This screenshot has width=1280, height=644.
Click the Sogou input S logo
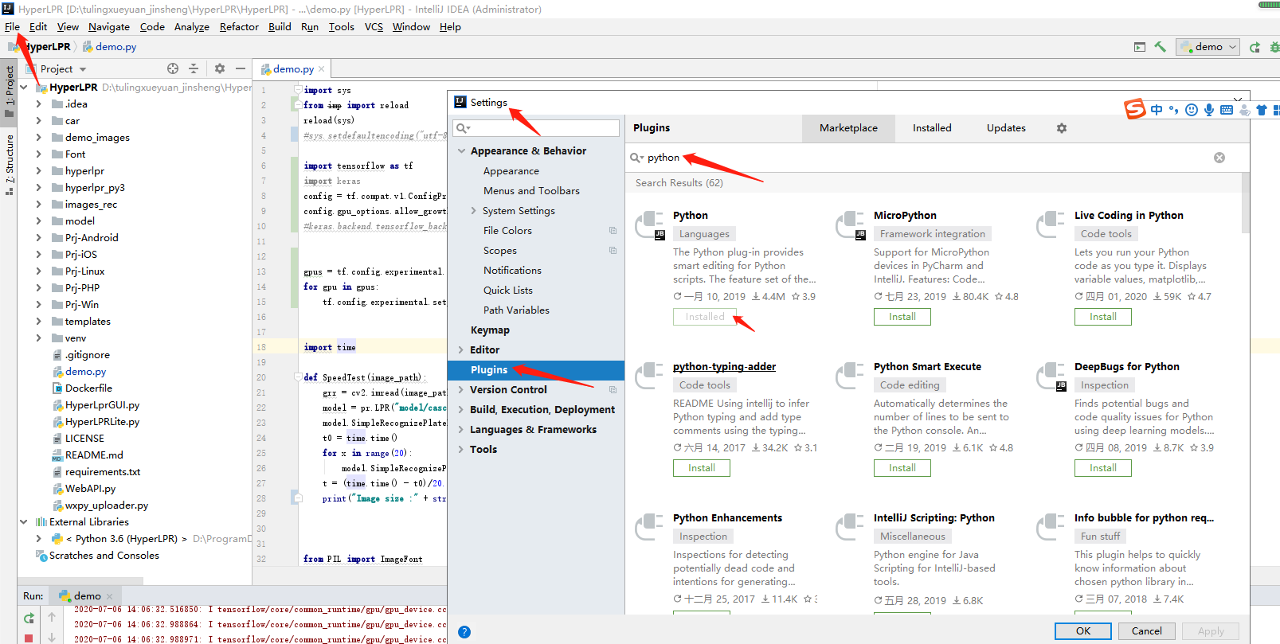pyautogui.click(x=1135, y=109)
